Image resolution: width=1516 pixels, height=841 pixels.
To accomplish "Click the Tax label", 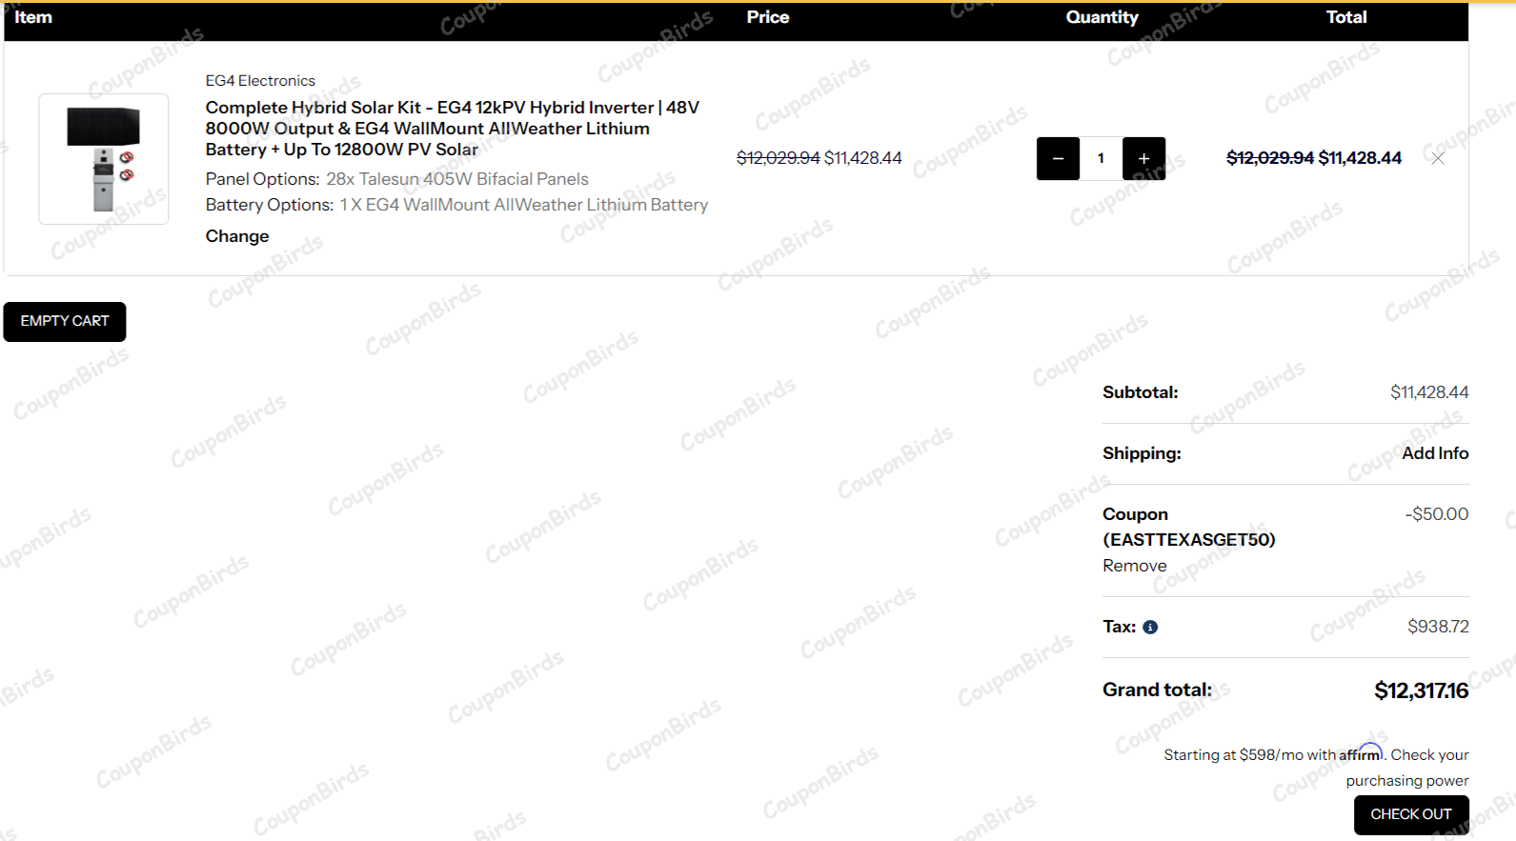I will (x=1119, y=627).
